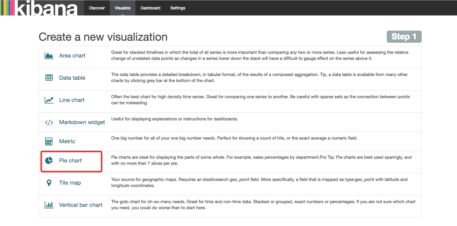Click the Line chart icon

(49, 100)
